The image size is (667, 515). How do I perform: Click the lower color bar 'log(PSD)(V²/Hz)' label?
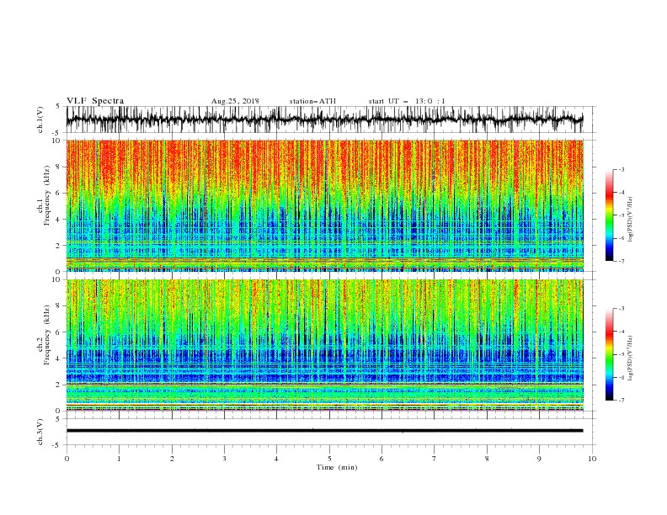[631, 358]
